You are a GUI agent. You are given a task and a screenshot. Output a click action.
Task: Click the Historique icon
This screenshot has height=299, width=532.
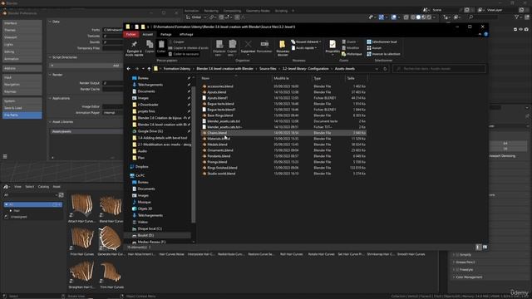(343, 54)
